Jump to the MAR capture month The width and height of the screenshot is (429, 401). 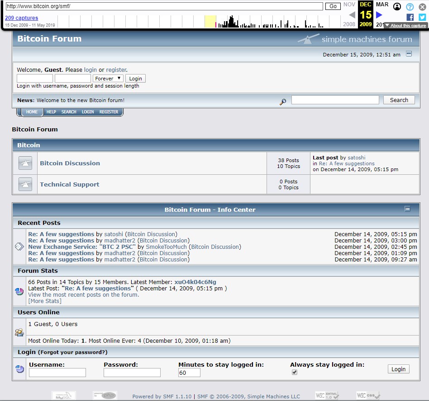coord(382,5)
